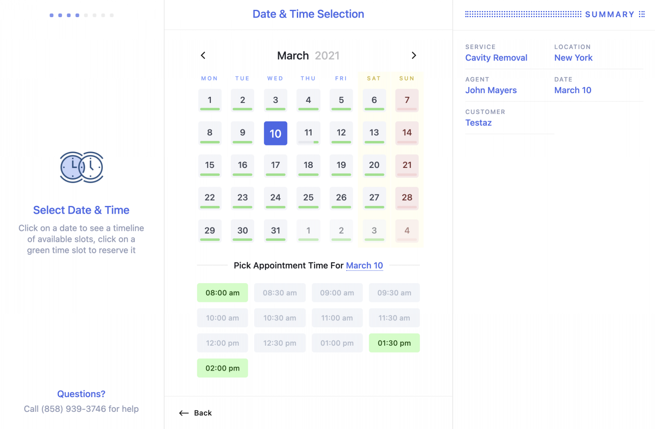This screenshot has width=655, height=429.
Task: Toggle the 02:00 pm time slot
Action: tap(222, 368)
